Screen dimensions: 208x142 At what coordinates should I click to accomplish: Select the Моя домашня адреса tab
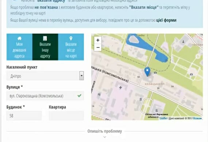point(19,47)
